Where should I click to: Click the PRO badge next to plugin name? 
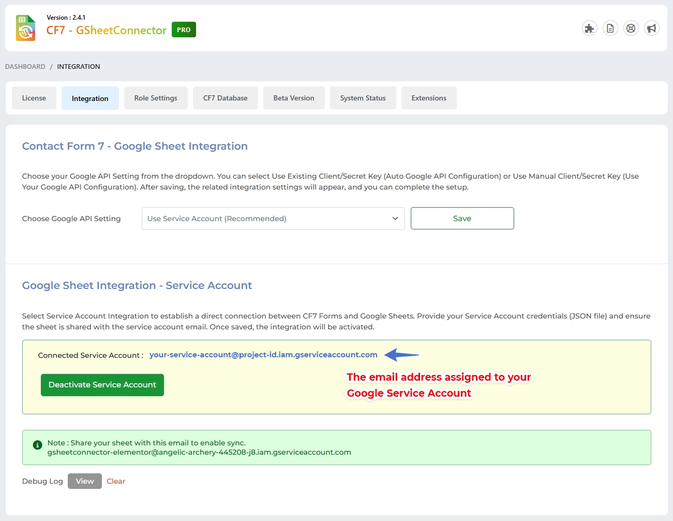(183, 30)
